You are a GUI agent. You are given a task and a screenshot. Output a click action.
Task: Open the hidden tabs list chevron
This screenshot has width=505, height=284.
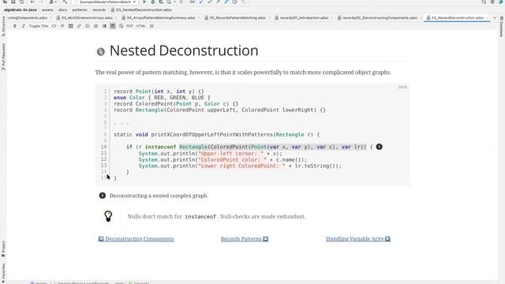(x=495, y=17)
